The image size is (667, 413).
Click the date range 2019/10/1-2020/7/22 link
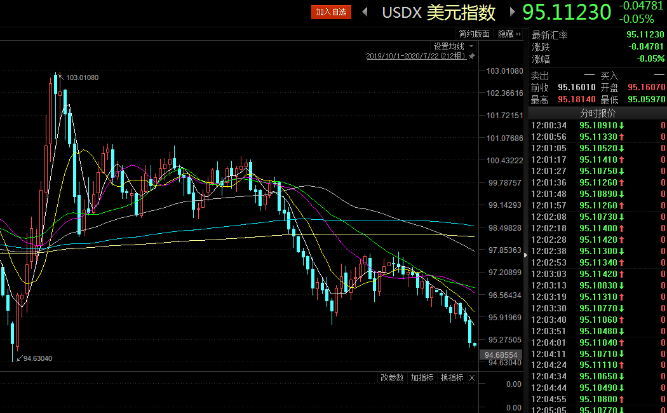[415, 56]
